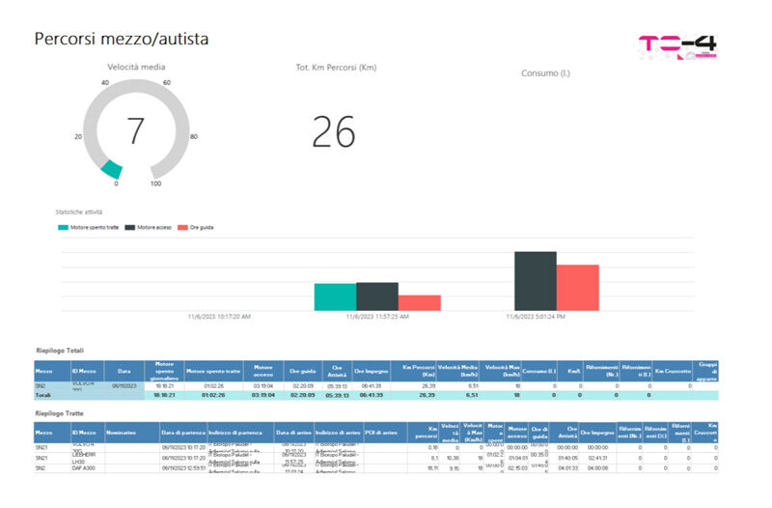Image resolution: width=772 pixels, height=508 pixels.
Task: Select the Tot. Km Percorsi value 26
Action: [x=333, y=131]
